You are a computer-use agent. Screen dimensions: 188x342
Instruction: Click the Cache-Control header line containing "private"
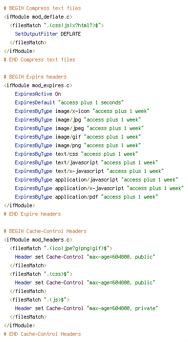pos(86,308)
